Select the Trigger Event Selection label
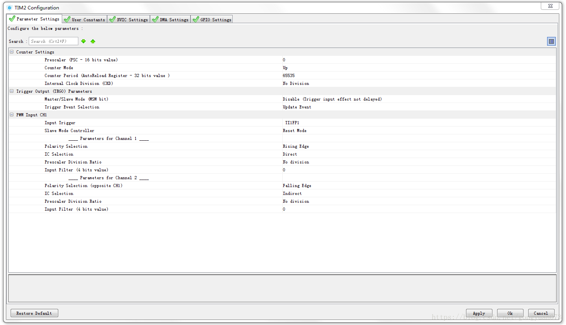The image size is (566, 325). pos(72,107)
